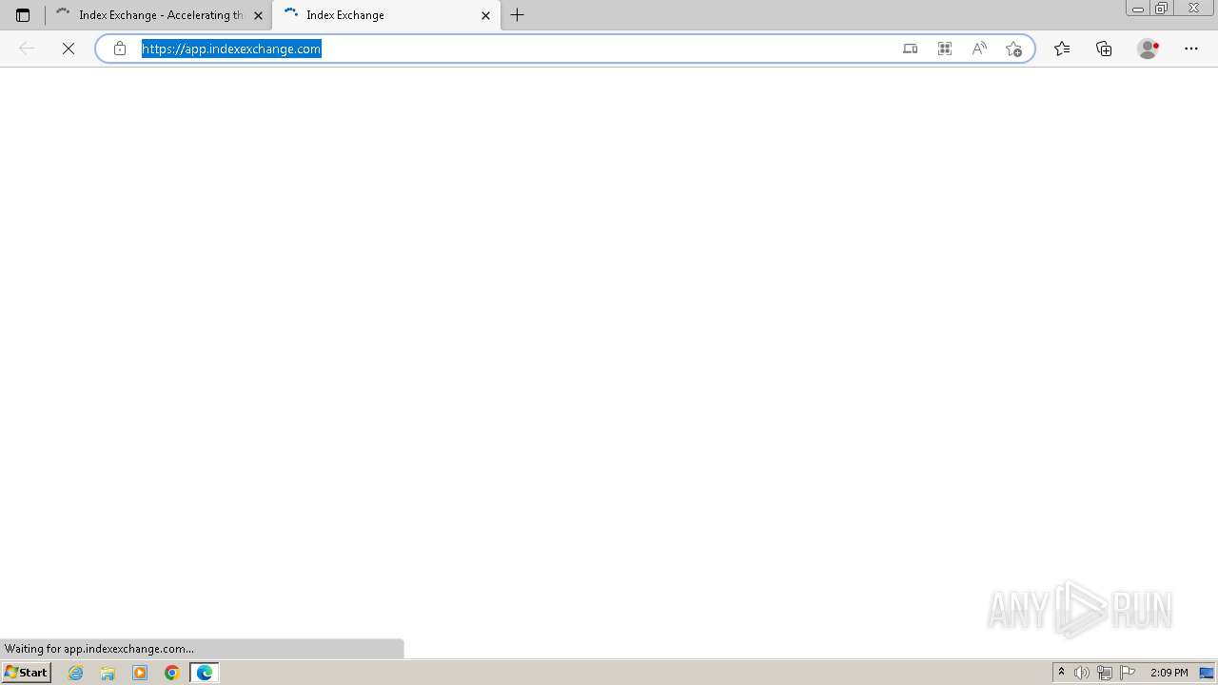Restore down the Edge window
The image size is (1218, 685).
coord(1162,9)
